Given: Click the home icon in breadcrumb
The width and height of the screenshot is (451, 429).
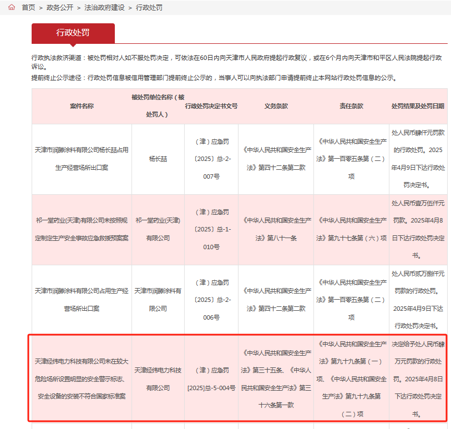Looking at the screenshot, I should [12, 7].
